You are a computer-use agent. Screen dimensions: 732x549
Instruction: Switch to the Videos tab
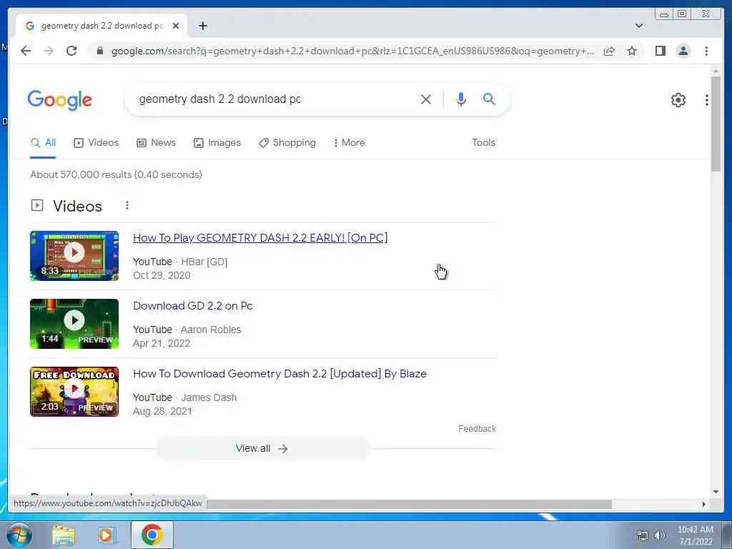point(97,143)
